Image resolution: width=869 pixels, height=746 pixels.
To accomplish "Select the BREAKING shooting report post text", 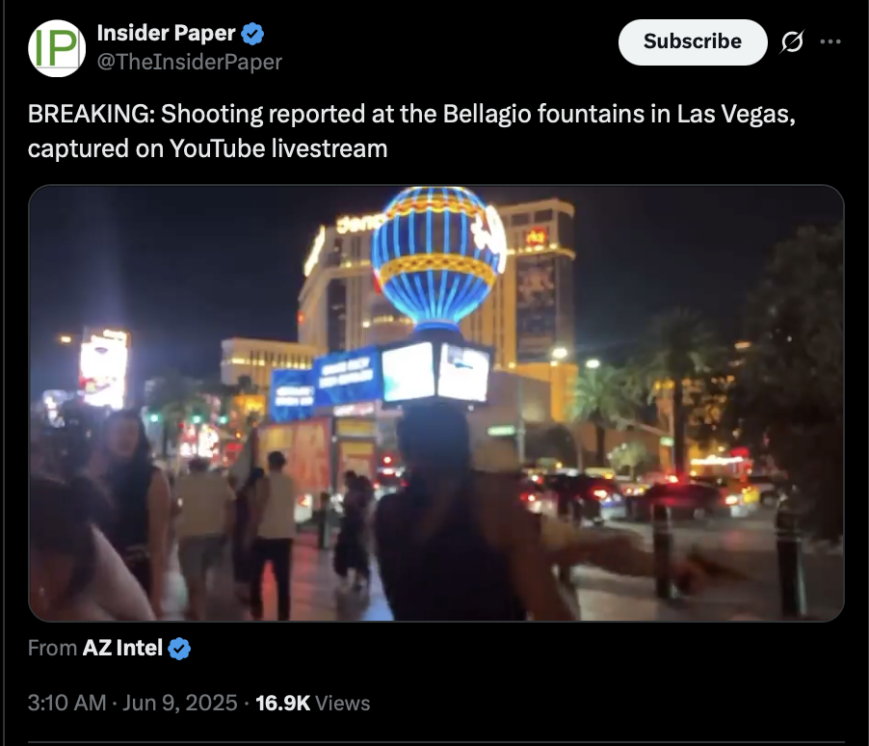I will pyautogui.click(x=411, y=131).
